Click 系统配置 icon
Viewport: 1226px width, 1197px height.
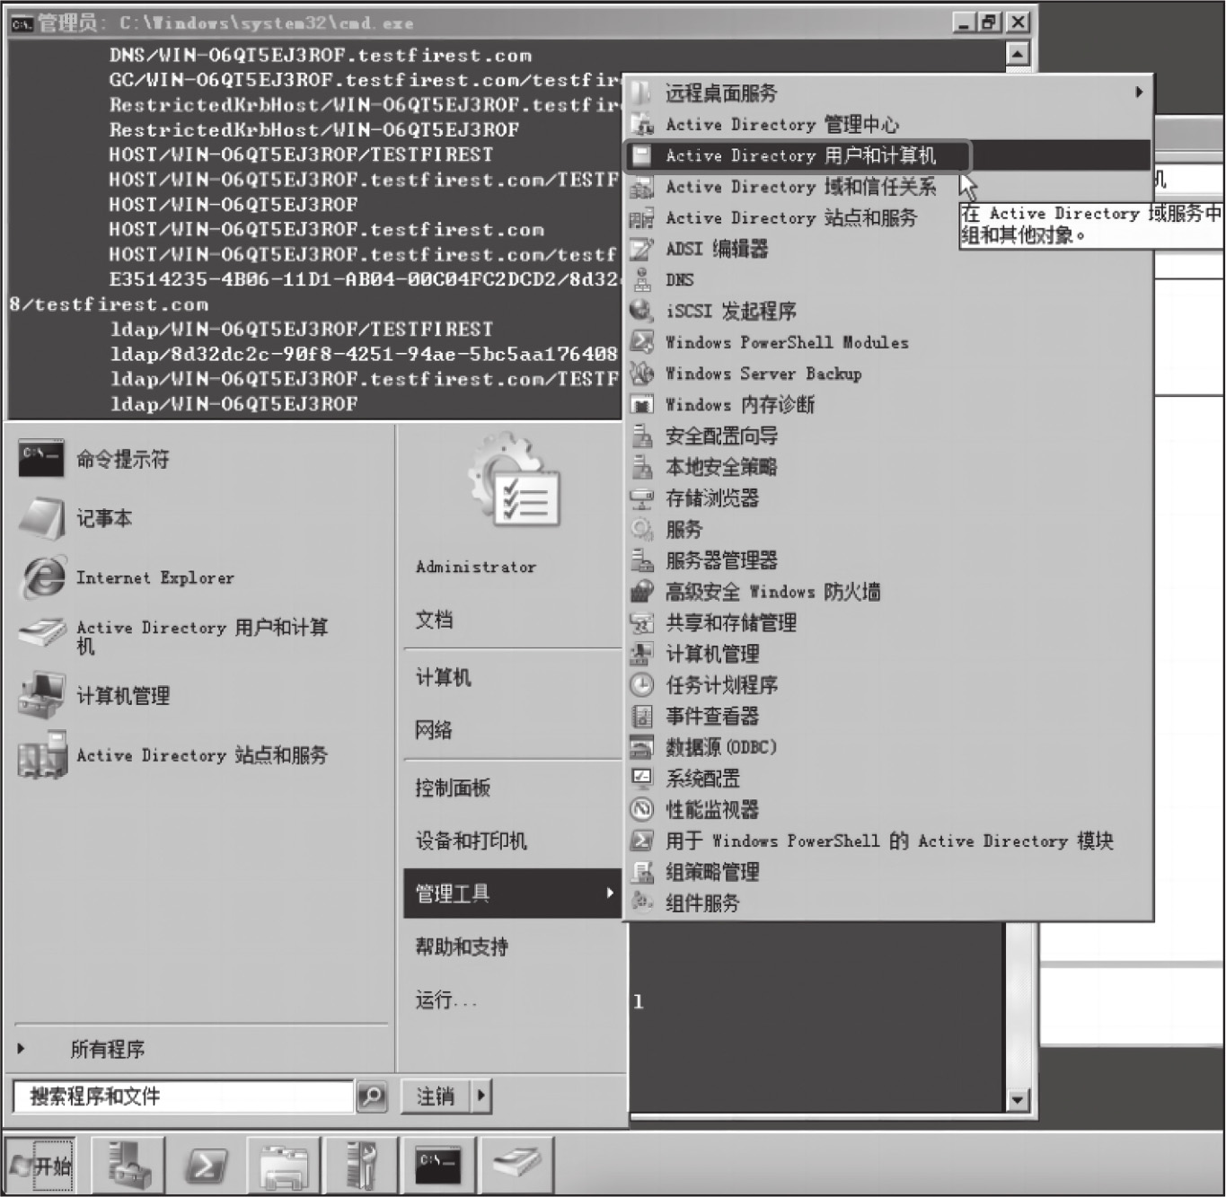tap(641, 779)
